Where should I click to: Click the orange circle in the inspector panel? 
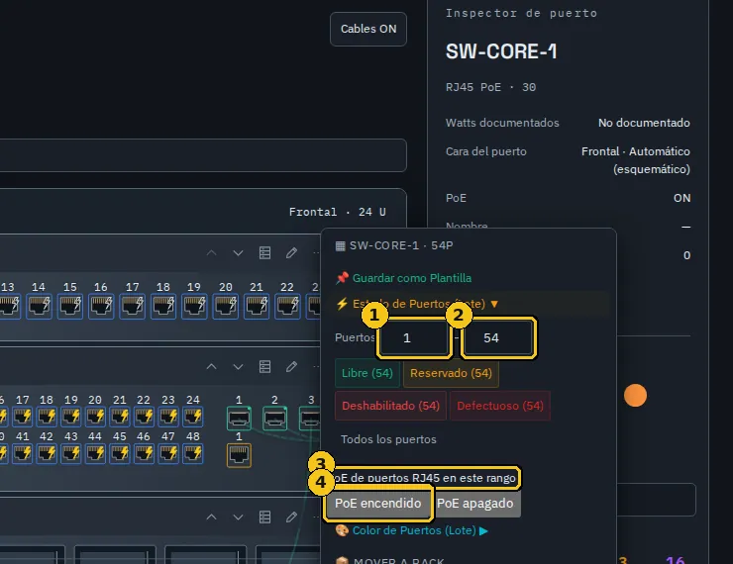[635, 396]
